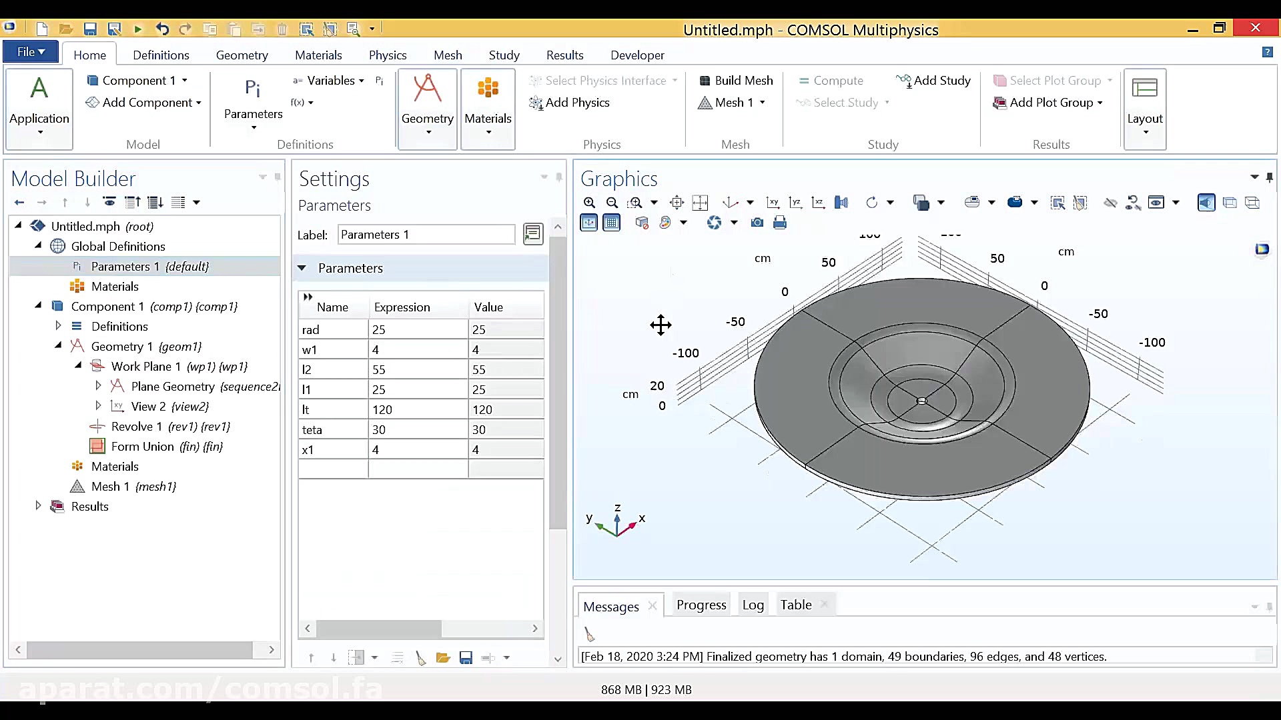This screenshot has height=720, width=1281.
Task: Click Zoom In in Graphics toolbar
Action: [x=589, y=203]
